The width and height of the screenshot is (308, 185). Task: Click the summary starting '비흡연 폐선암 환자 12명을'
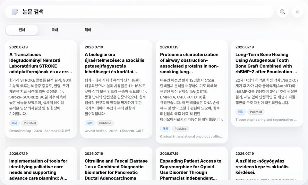[x=191, y=100]
